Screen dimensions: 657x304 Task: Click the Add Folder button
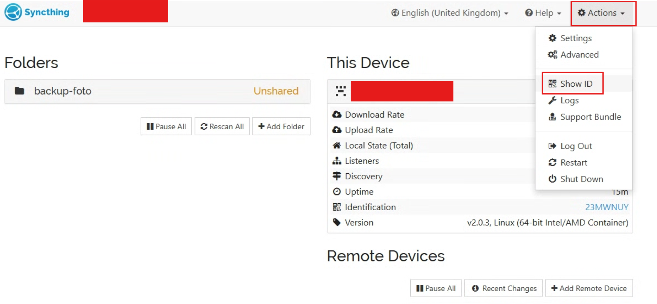click(281, 126)
